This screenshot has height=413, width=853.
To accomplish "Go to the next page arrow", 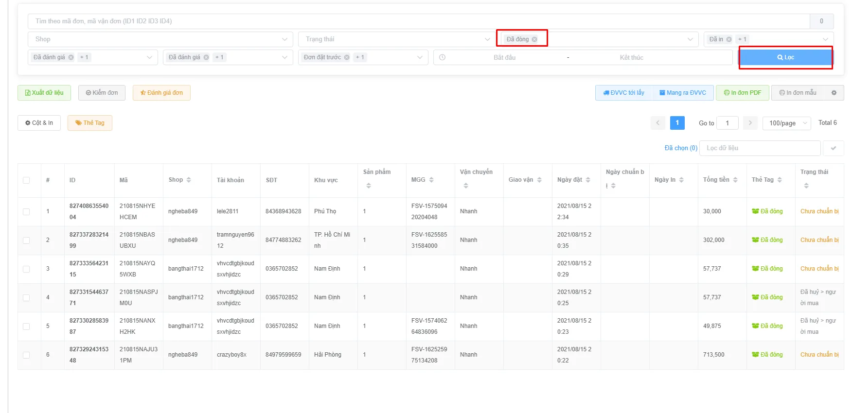I will pyautogui.click(x=750, y=123).
